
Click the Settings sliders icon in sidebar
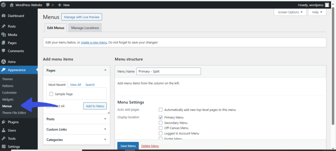3,146
